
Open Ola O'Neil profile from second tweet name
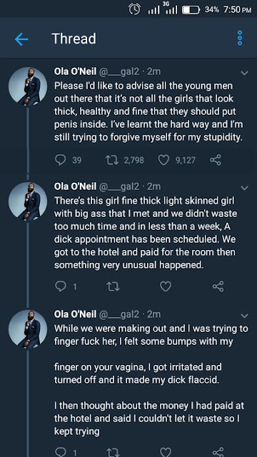tap(75, 186)
